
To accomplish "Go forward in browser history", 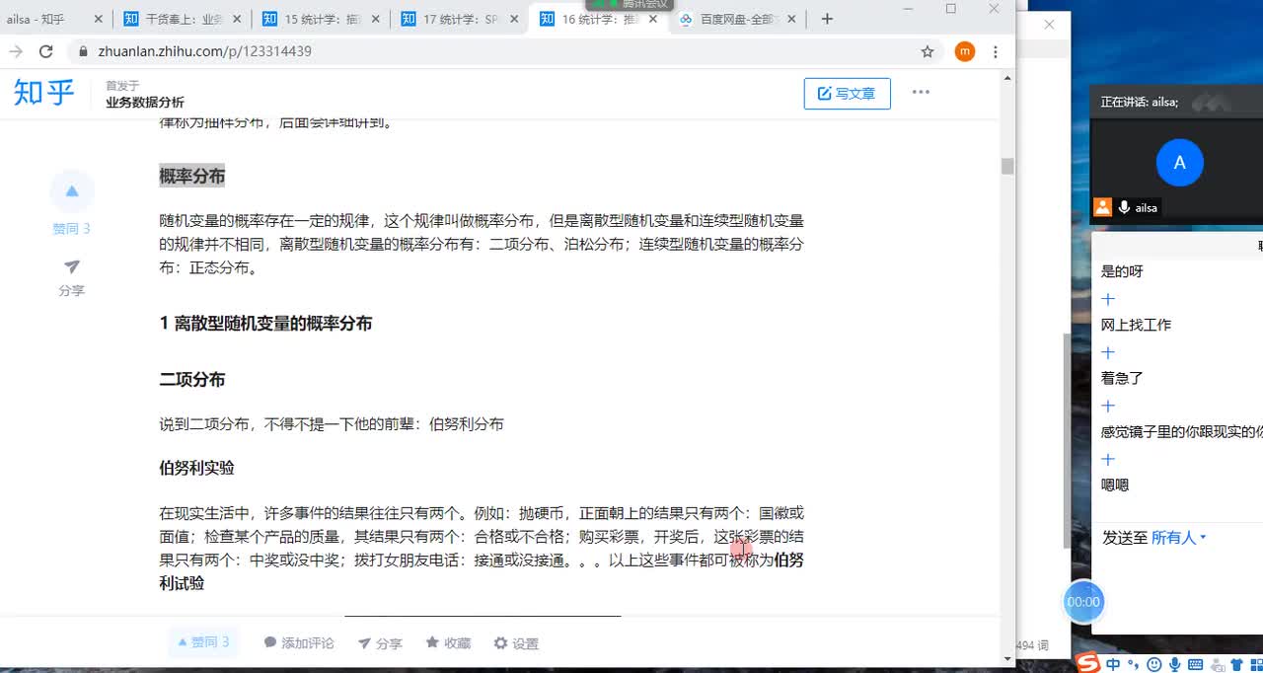I will tap(16, 51).
